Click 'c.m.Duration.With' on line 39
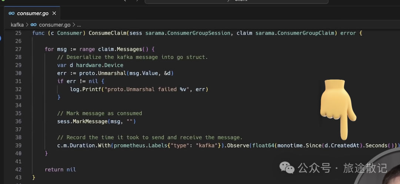 tap(84, 146)
